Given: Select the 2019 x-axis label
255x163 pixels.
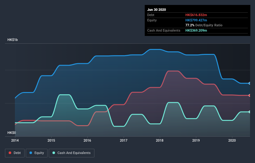Looking at the screenshot, I should (x=196, y=140).
